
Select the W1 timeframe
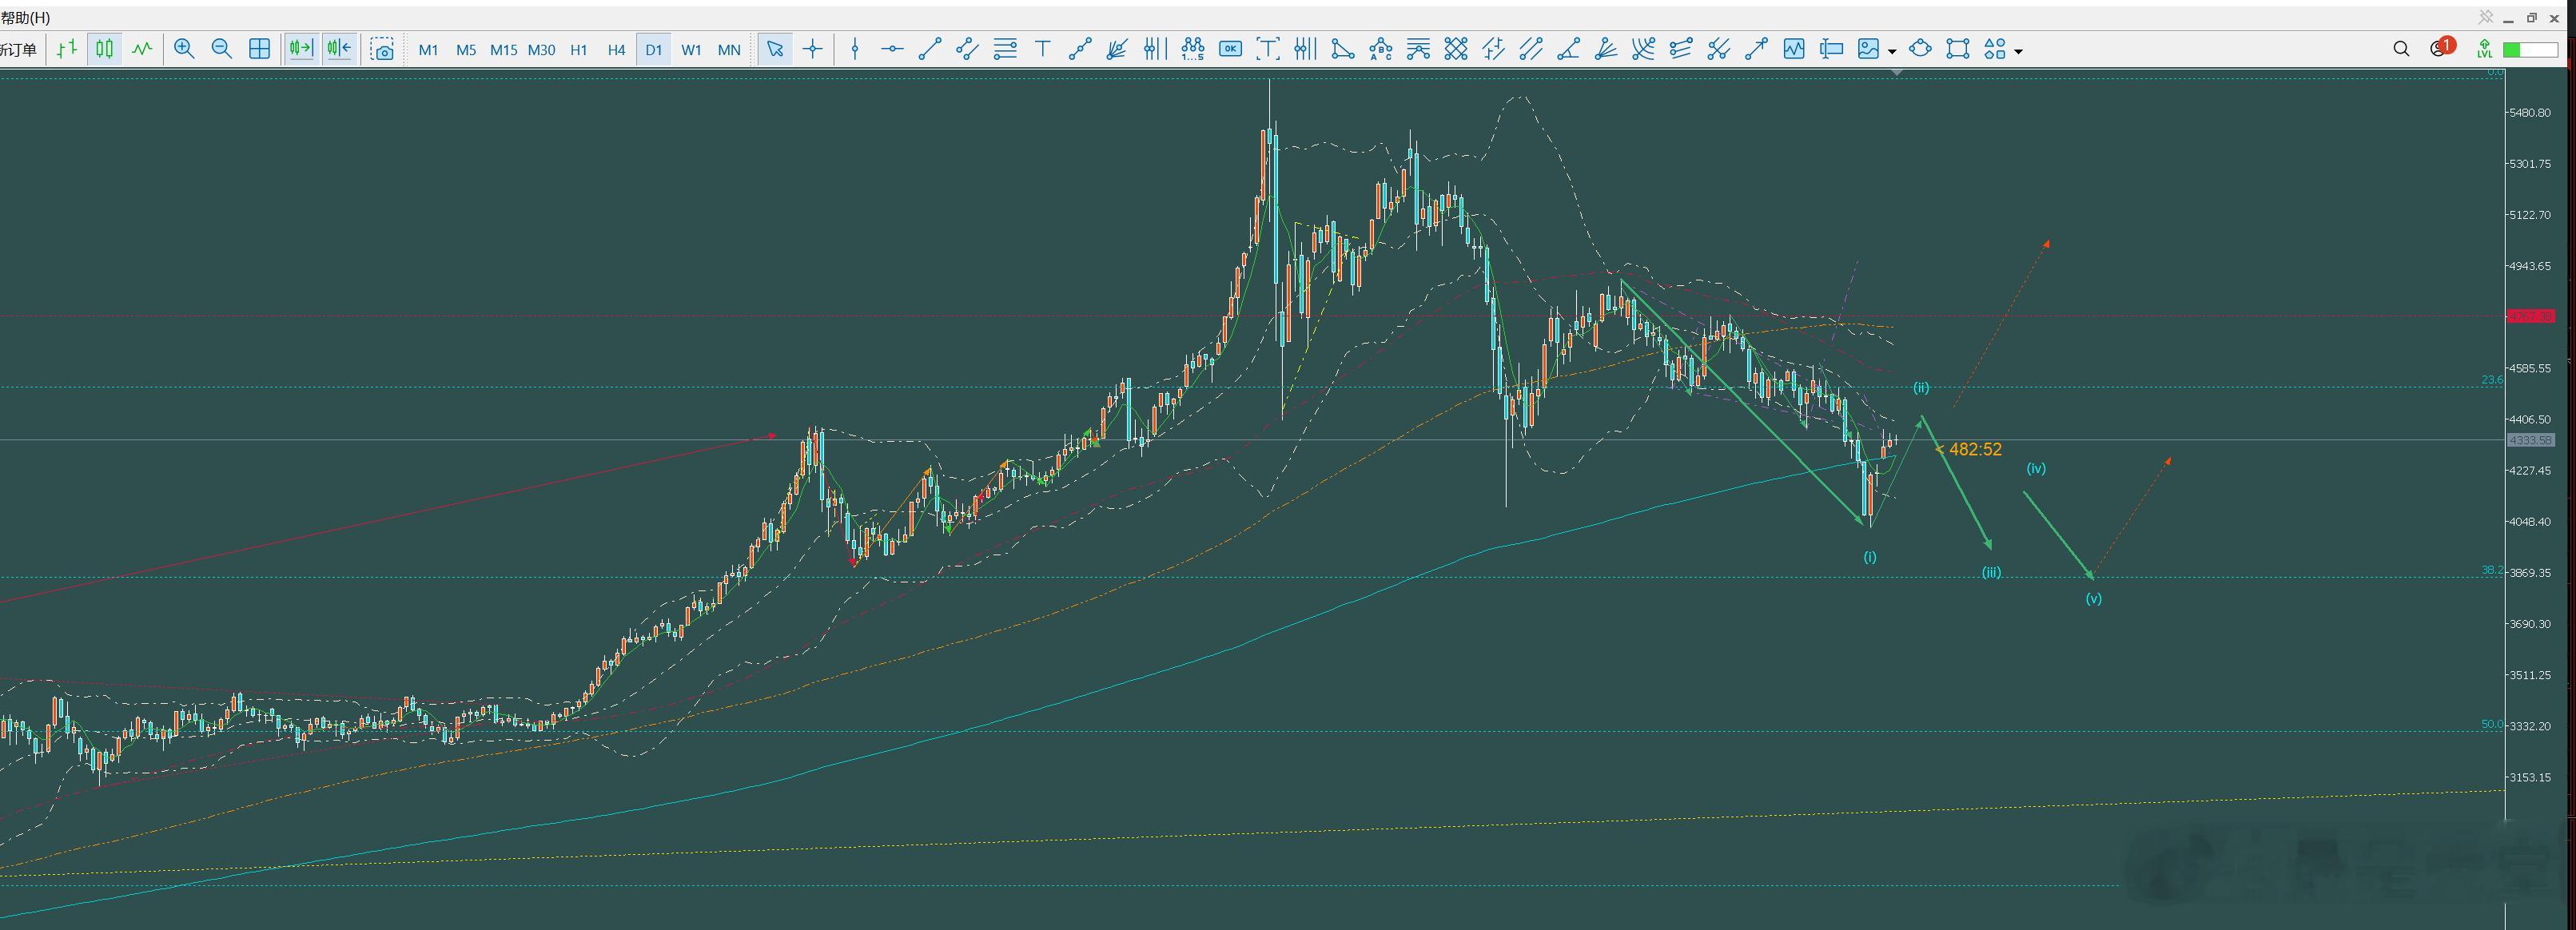click(x=691, y=49)
